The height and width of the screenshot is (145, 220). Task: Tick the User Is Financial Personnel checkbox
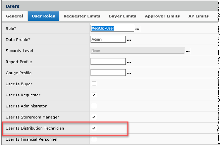pos(94,139)
